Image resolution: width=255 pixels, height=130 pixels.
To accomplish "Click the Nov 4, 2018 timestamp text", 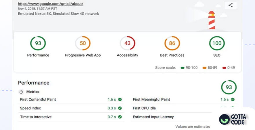I will (x=38, y=9).
